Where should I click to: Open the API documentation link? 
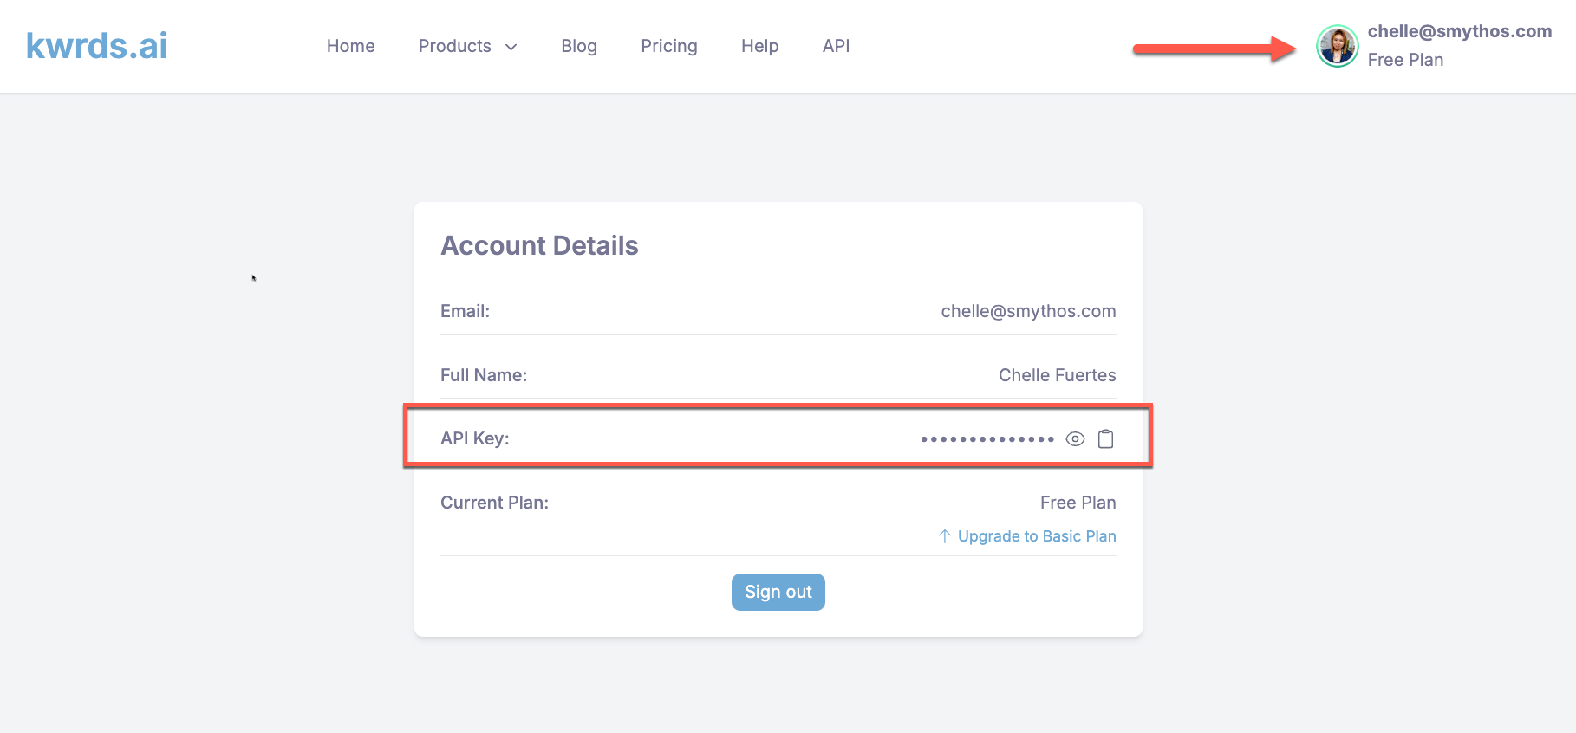pos(837,46)
